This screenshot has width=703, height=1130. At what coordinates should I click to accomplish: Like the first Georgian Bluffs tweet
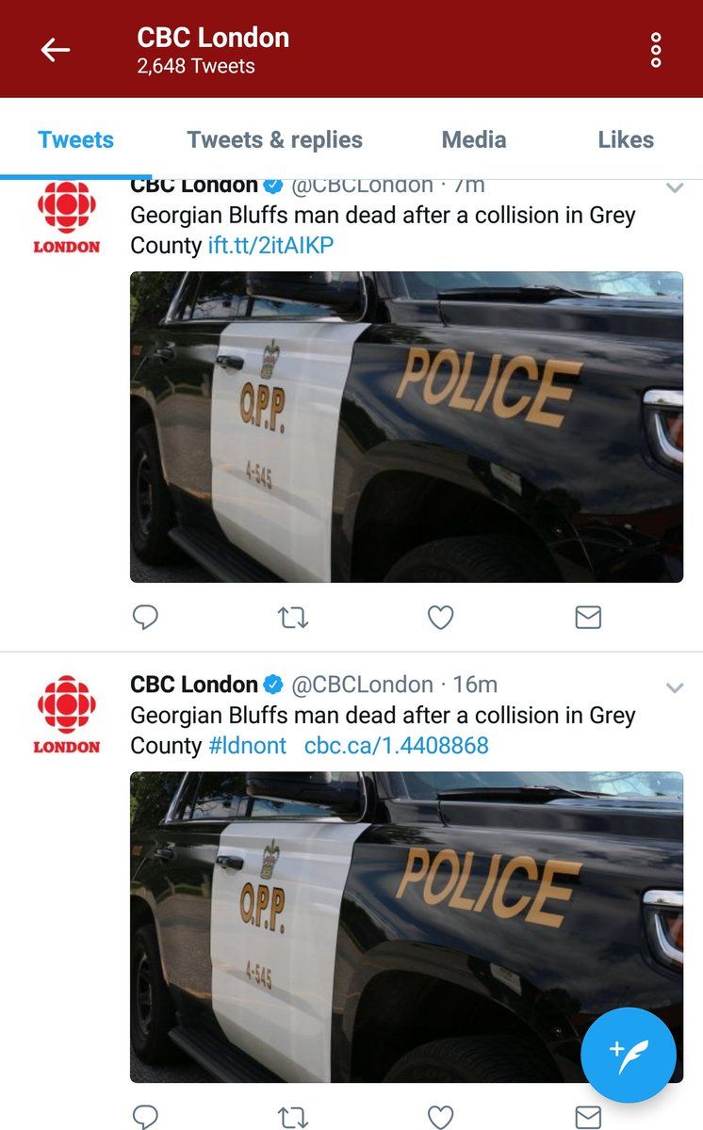click(x=440, y=618)
